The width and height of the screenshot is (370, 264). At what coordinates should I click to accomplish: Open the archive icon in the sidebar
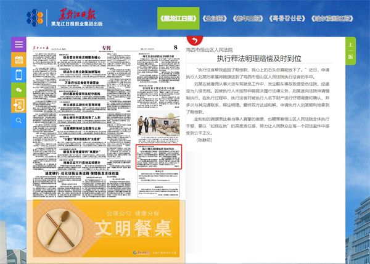19,105
